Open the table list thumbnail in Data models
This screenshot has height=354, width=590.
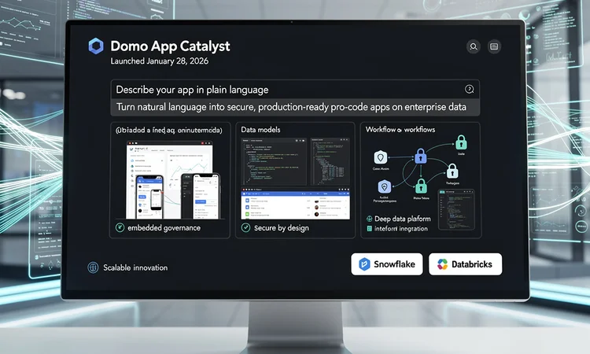pos(295,204)
